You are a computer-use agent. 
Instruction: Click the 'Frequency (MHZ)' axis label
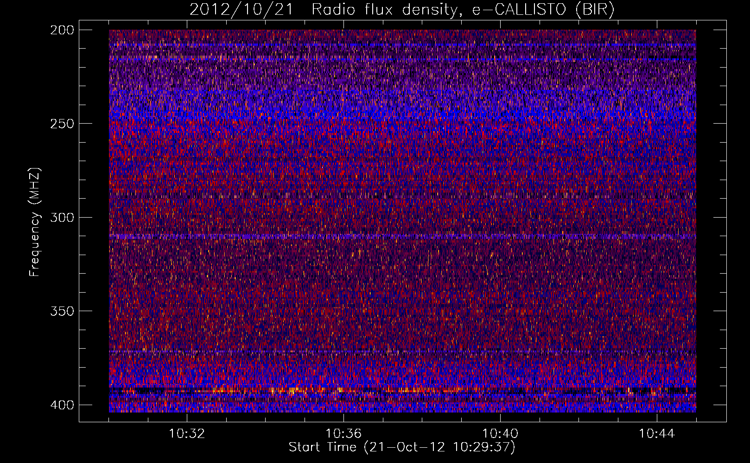coord(35,222)
